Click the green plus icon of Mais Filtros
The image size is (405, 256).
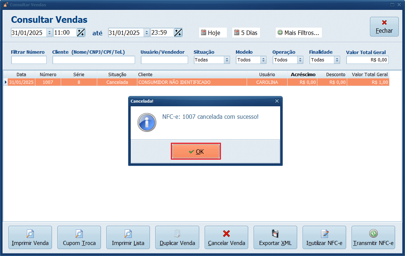[x=280, y=32]
